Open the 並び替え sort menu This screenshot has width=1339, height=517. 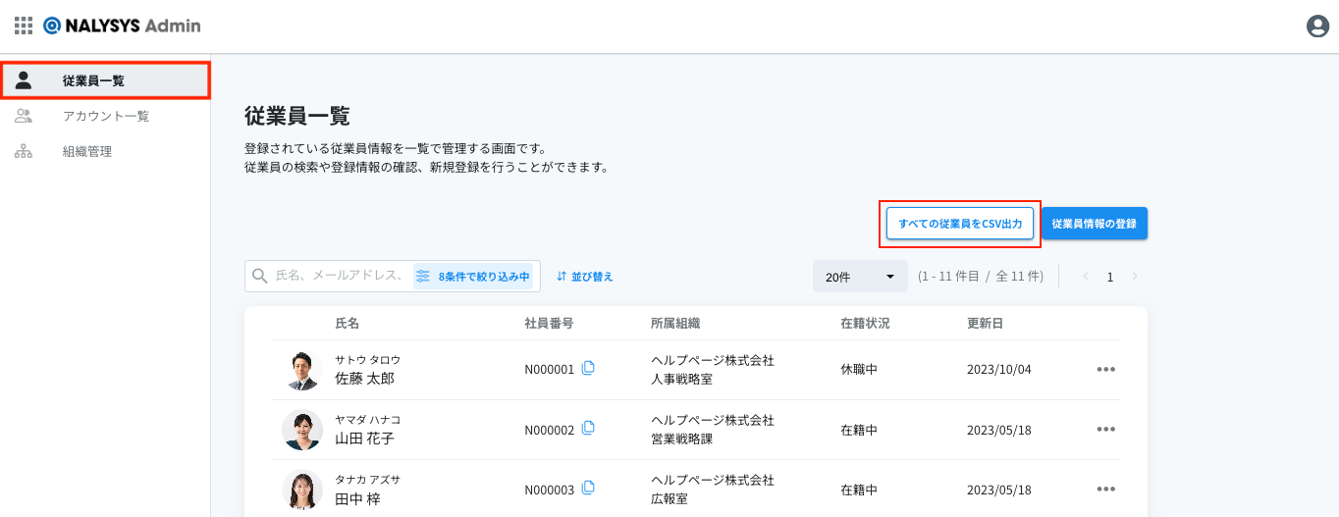(x=585, y=277)
